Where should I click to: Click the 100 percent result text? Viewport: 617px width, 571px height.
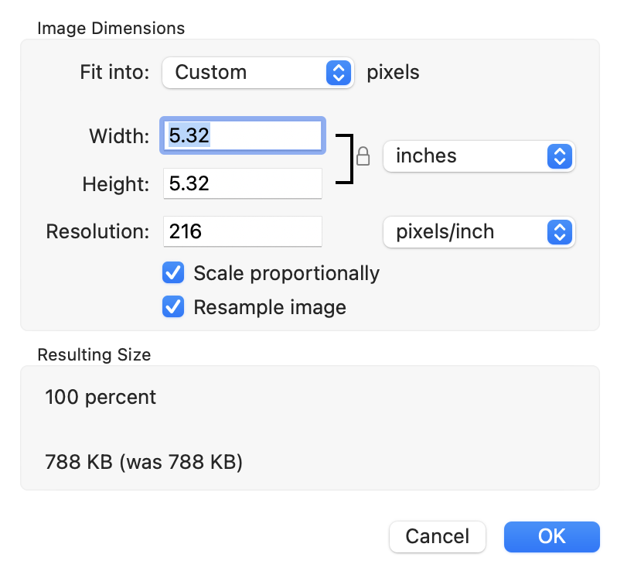click(x=101, y=398)
